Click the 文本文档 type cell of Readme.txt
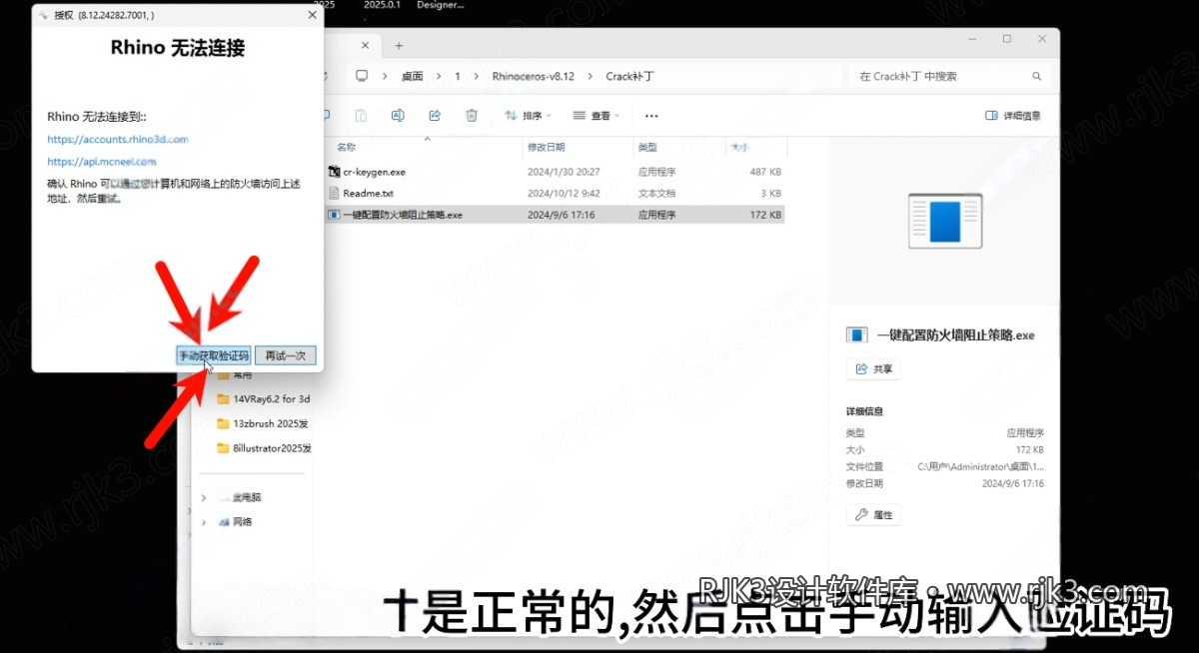 656,193
